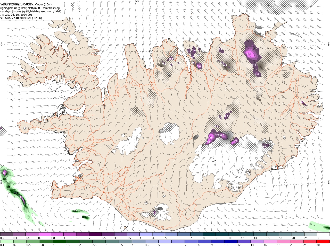
Task: Click the 1.1 snowfall value label
Action: coord(249,54)
